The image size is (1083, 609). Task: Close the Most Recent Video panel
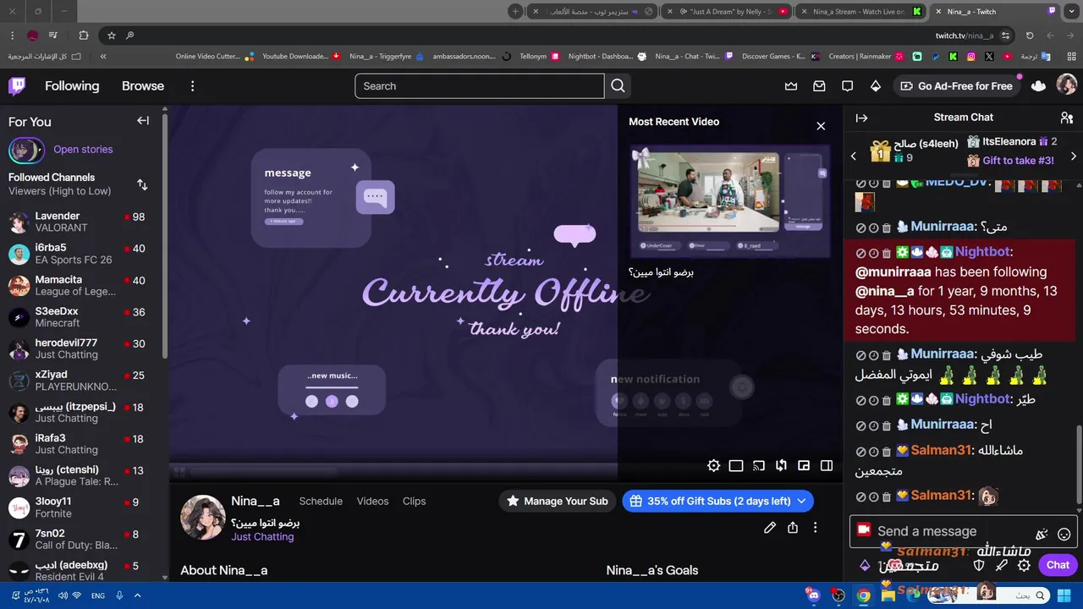[821, 126]
